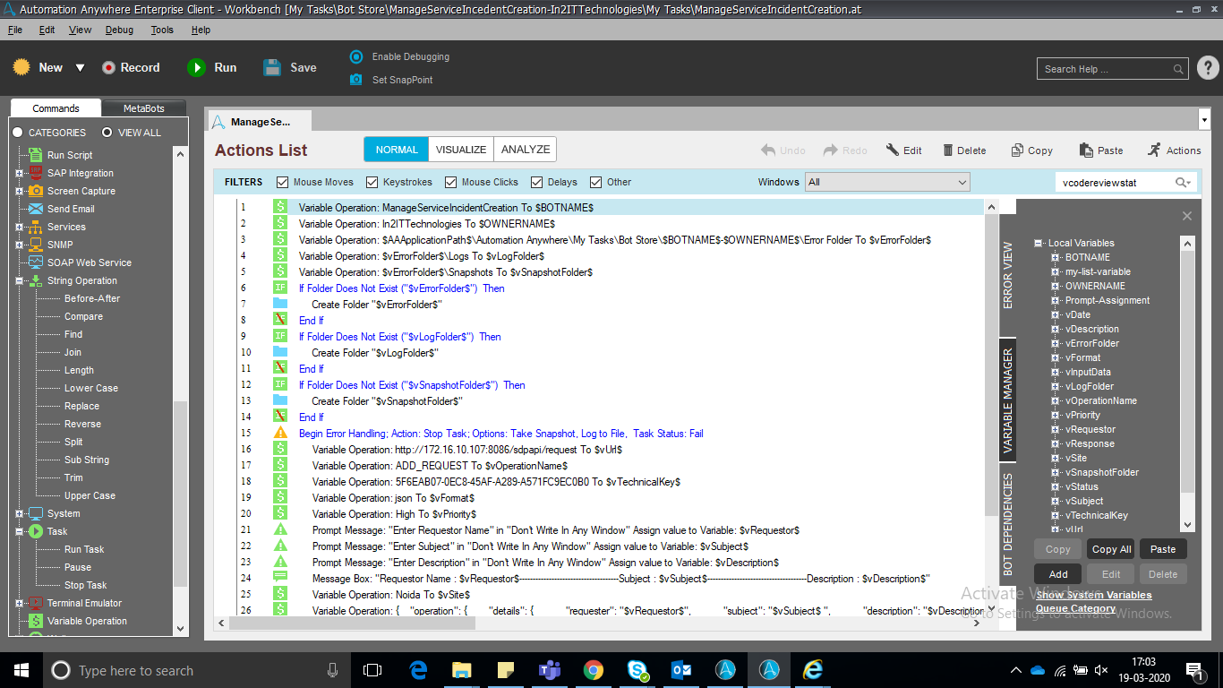
Task: Click the search magnifier in action filter box
Action: pyautogui.click(x=1183, y=183)
